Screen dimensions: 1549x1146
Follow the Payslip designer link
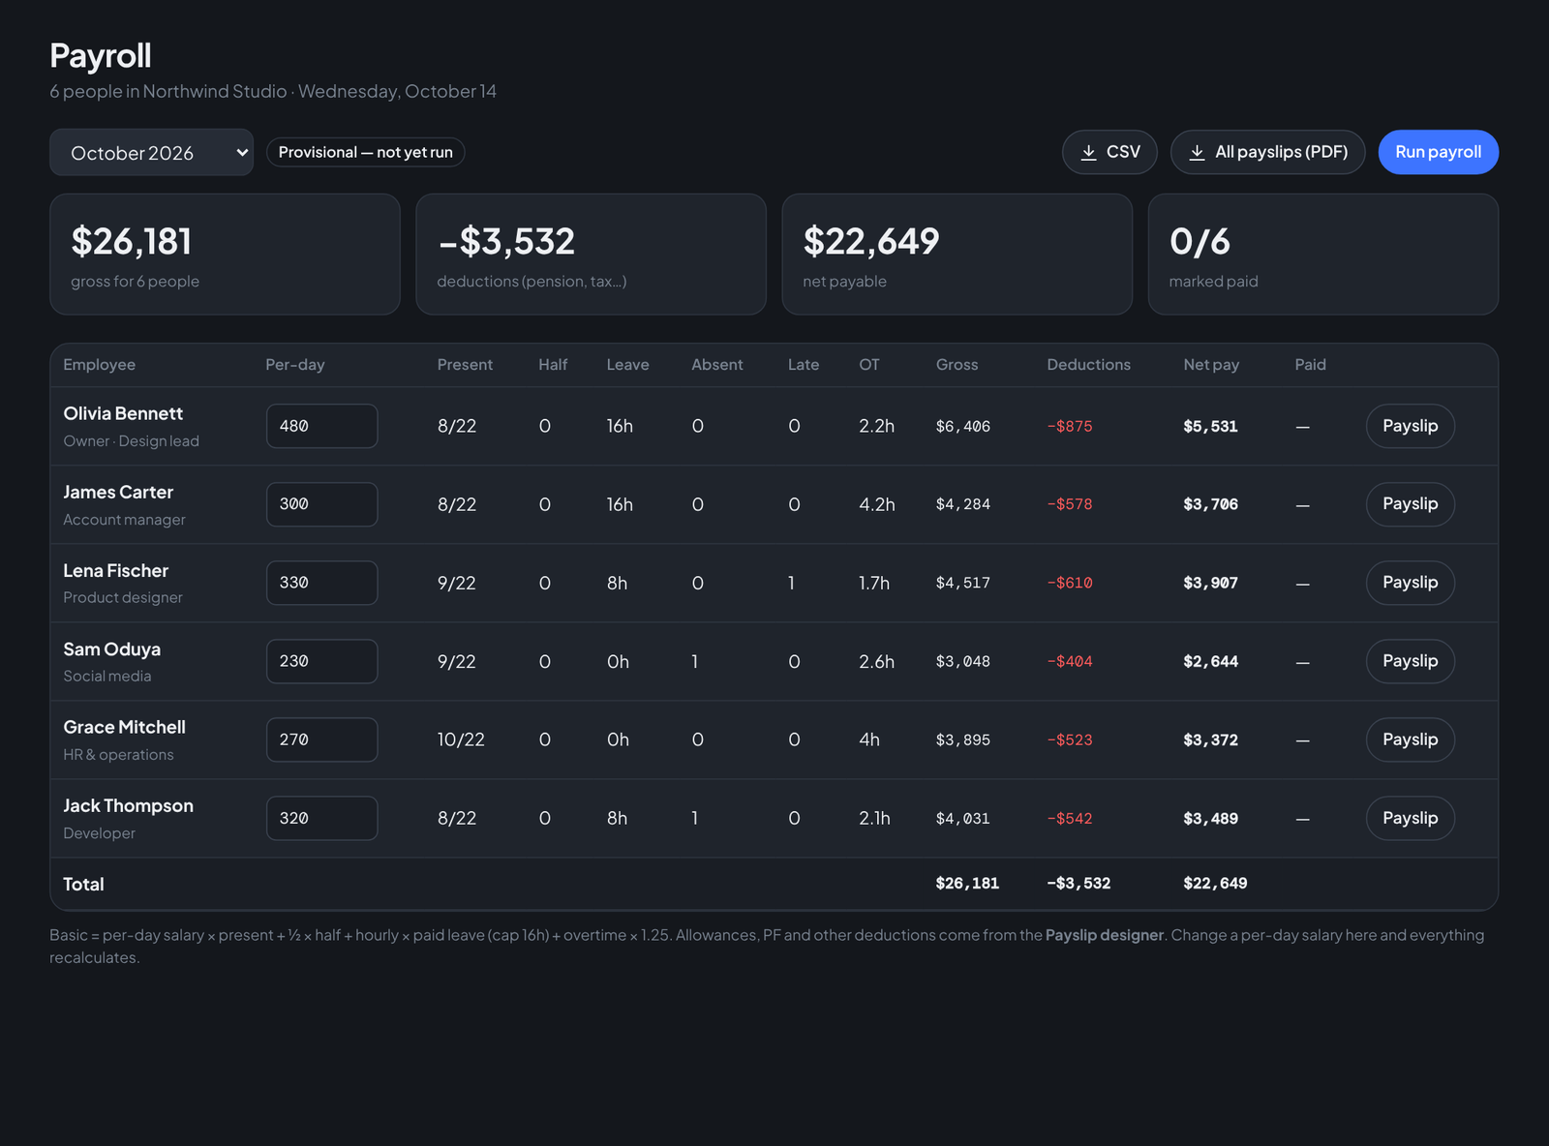click(1104, 935)
